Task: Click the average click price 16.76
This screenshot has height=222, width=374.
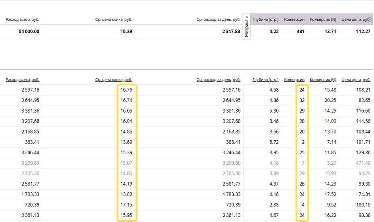Action: click(126, 90)
